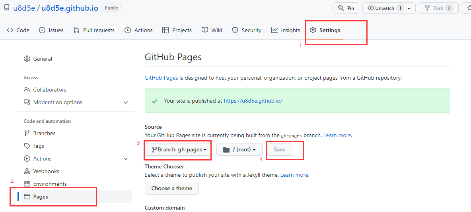Click the Fork count badge
Viewport: 471px width, 212px height.
[449, 8]
